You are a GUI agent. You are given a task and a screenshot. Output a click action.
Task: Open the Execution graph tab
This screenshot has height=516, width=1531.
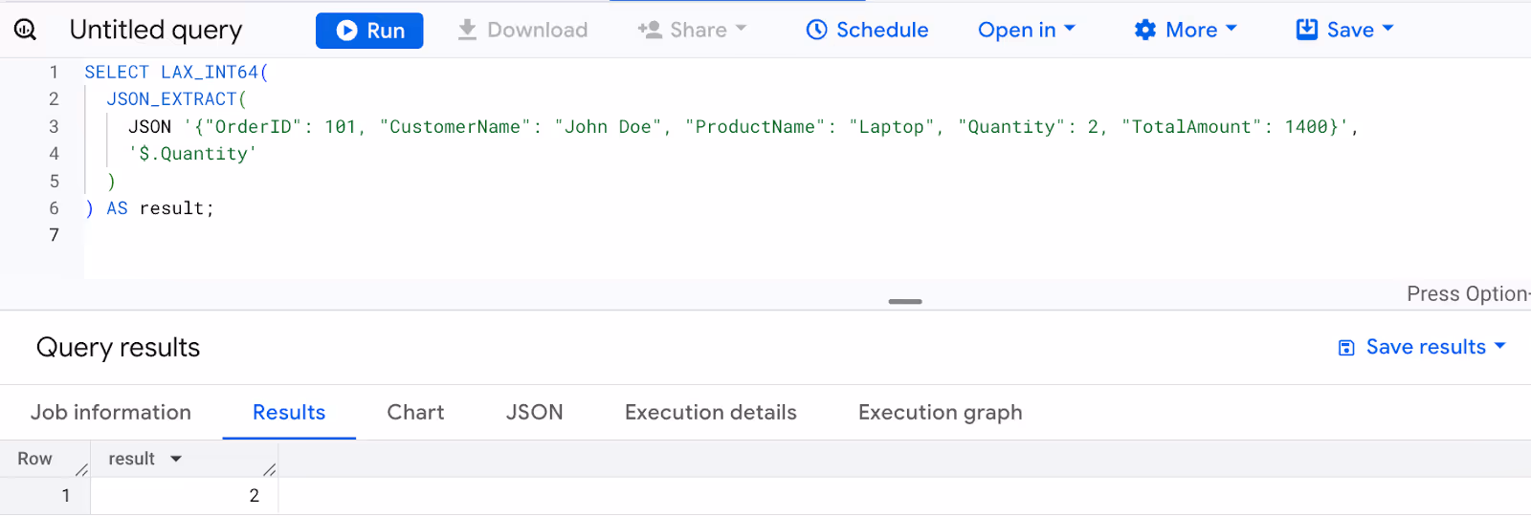pos(941,412)
